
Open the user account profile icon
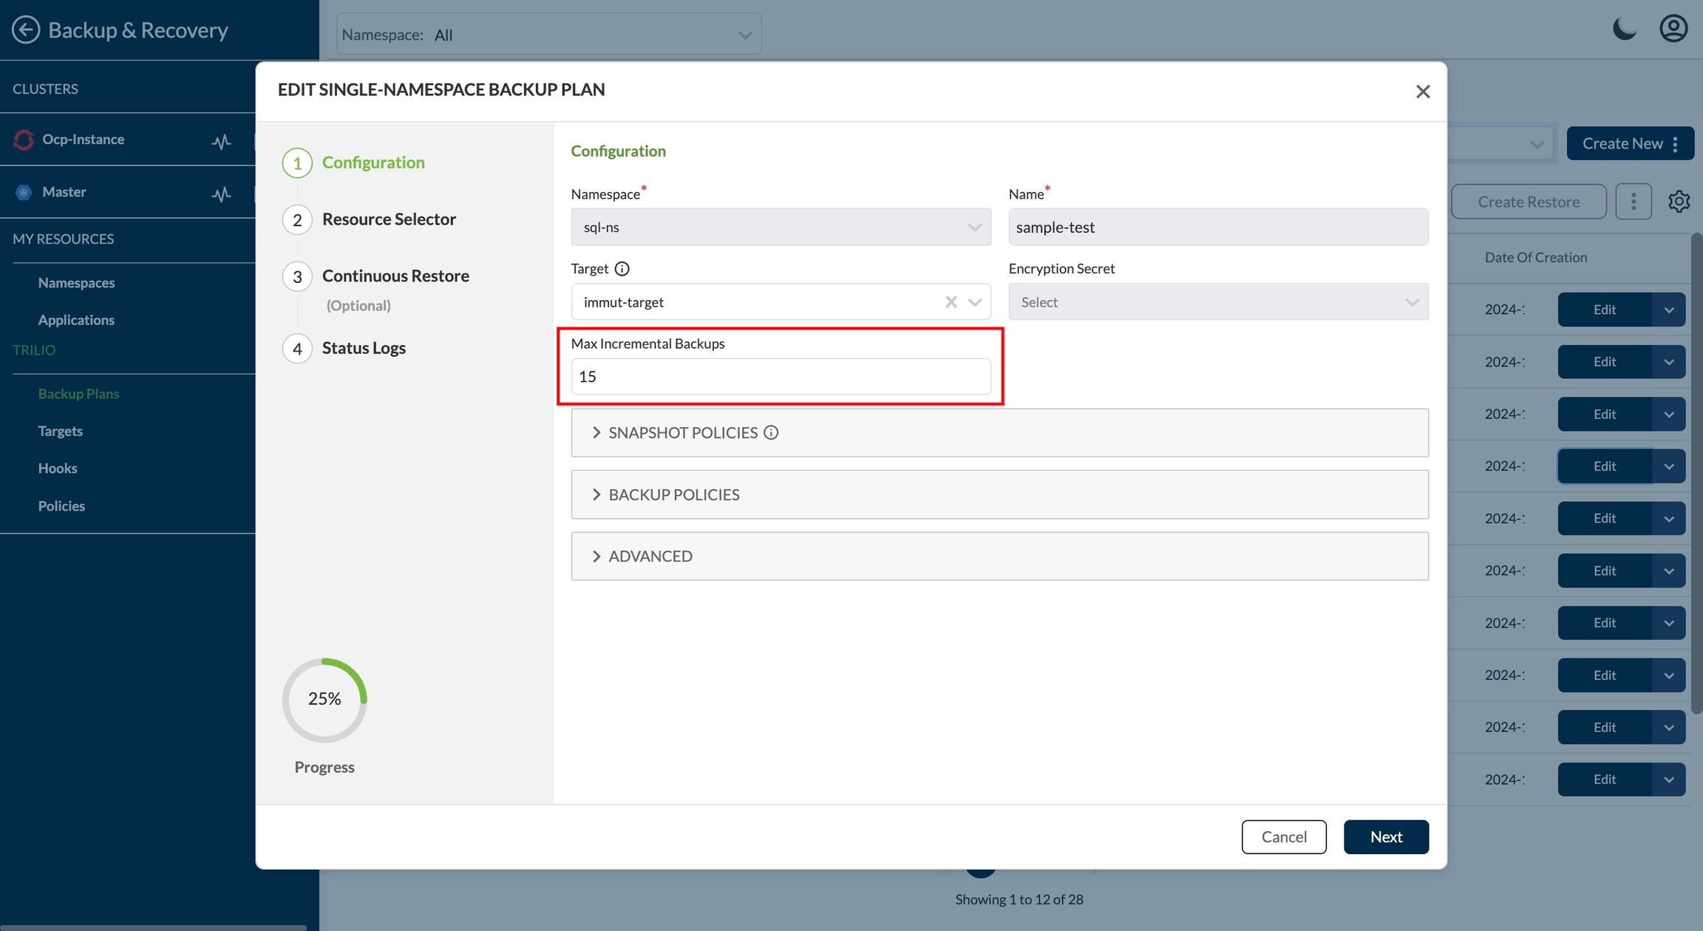(1673, 30)
